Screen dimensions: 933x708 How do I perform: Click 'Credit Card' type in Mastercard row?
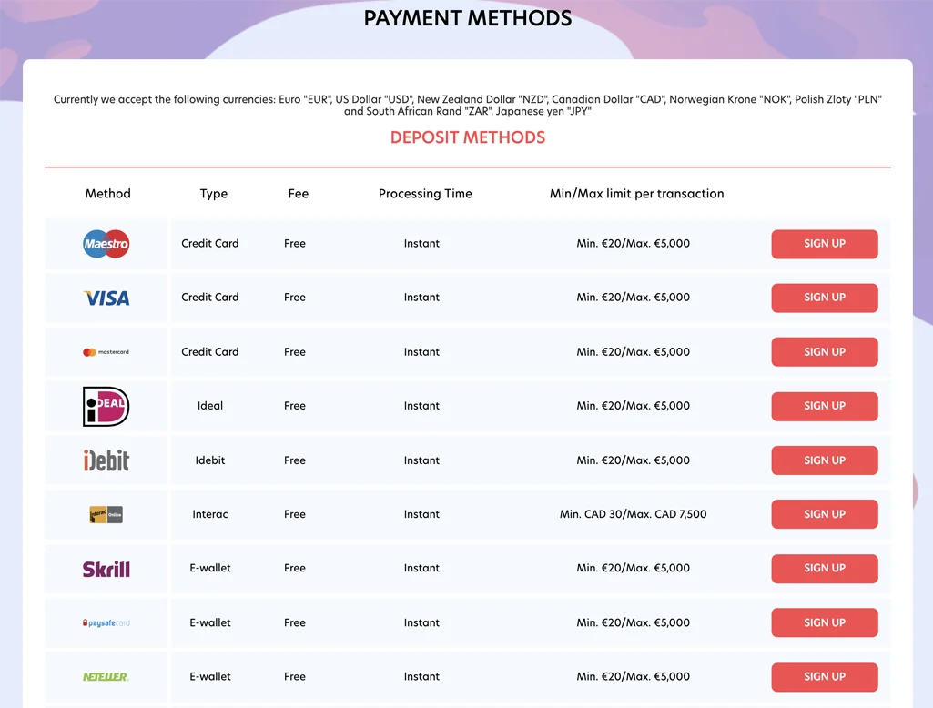[210, 351]
